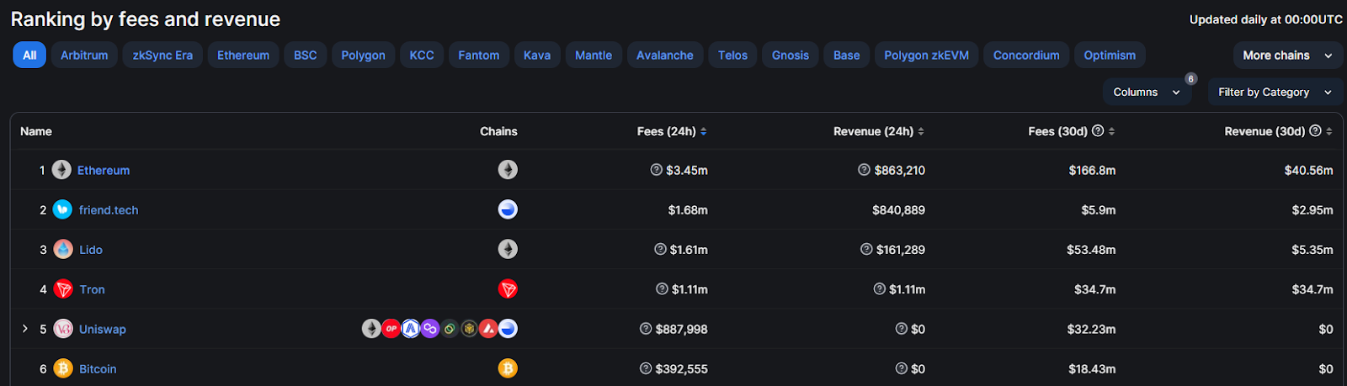Click Uniswap's Optimism chain icon
The height and width of the screenshot is (386, 1347).
click(391, 329)
